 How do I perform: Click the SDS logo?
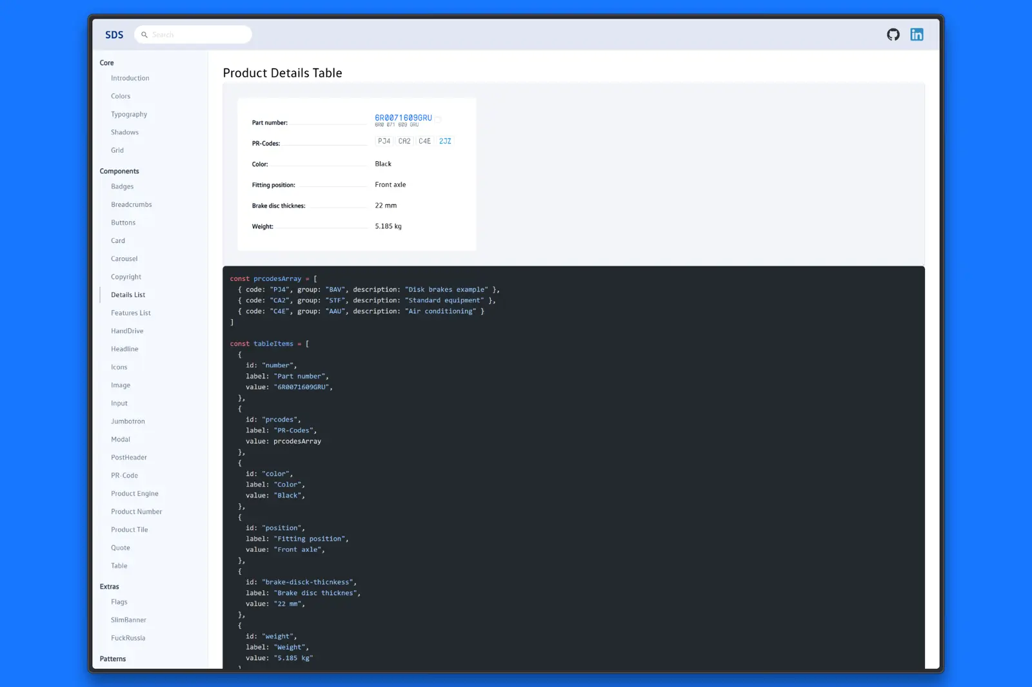tap(114, 35)
